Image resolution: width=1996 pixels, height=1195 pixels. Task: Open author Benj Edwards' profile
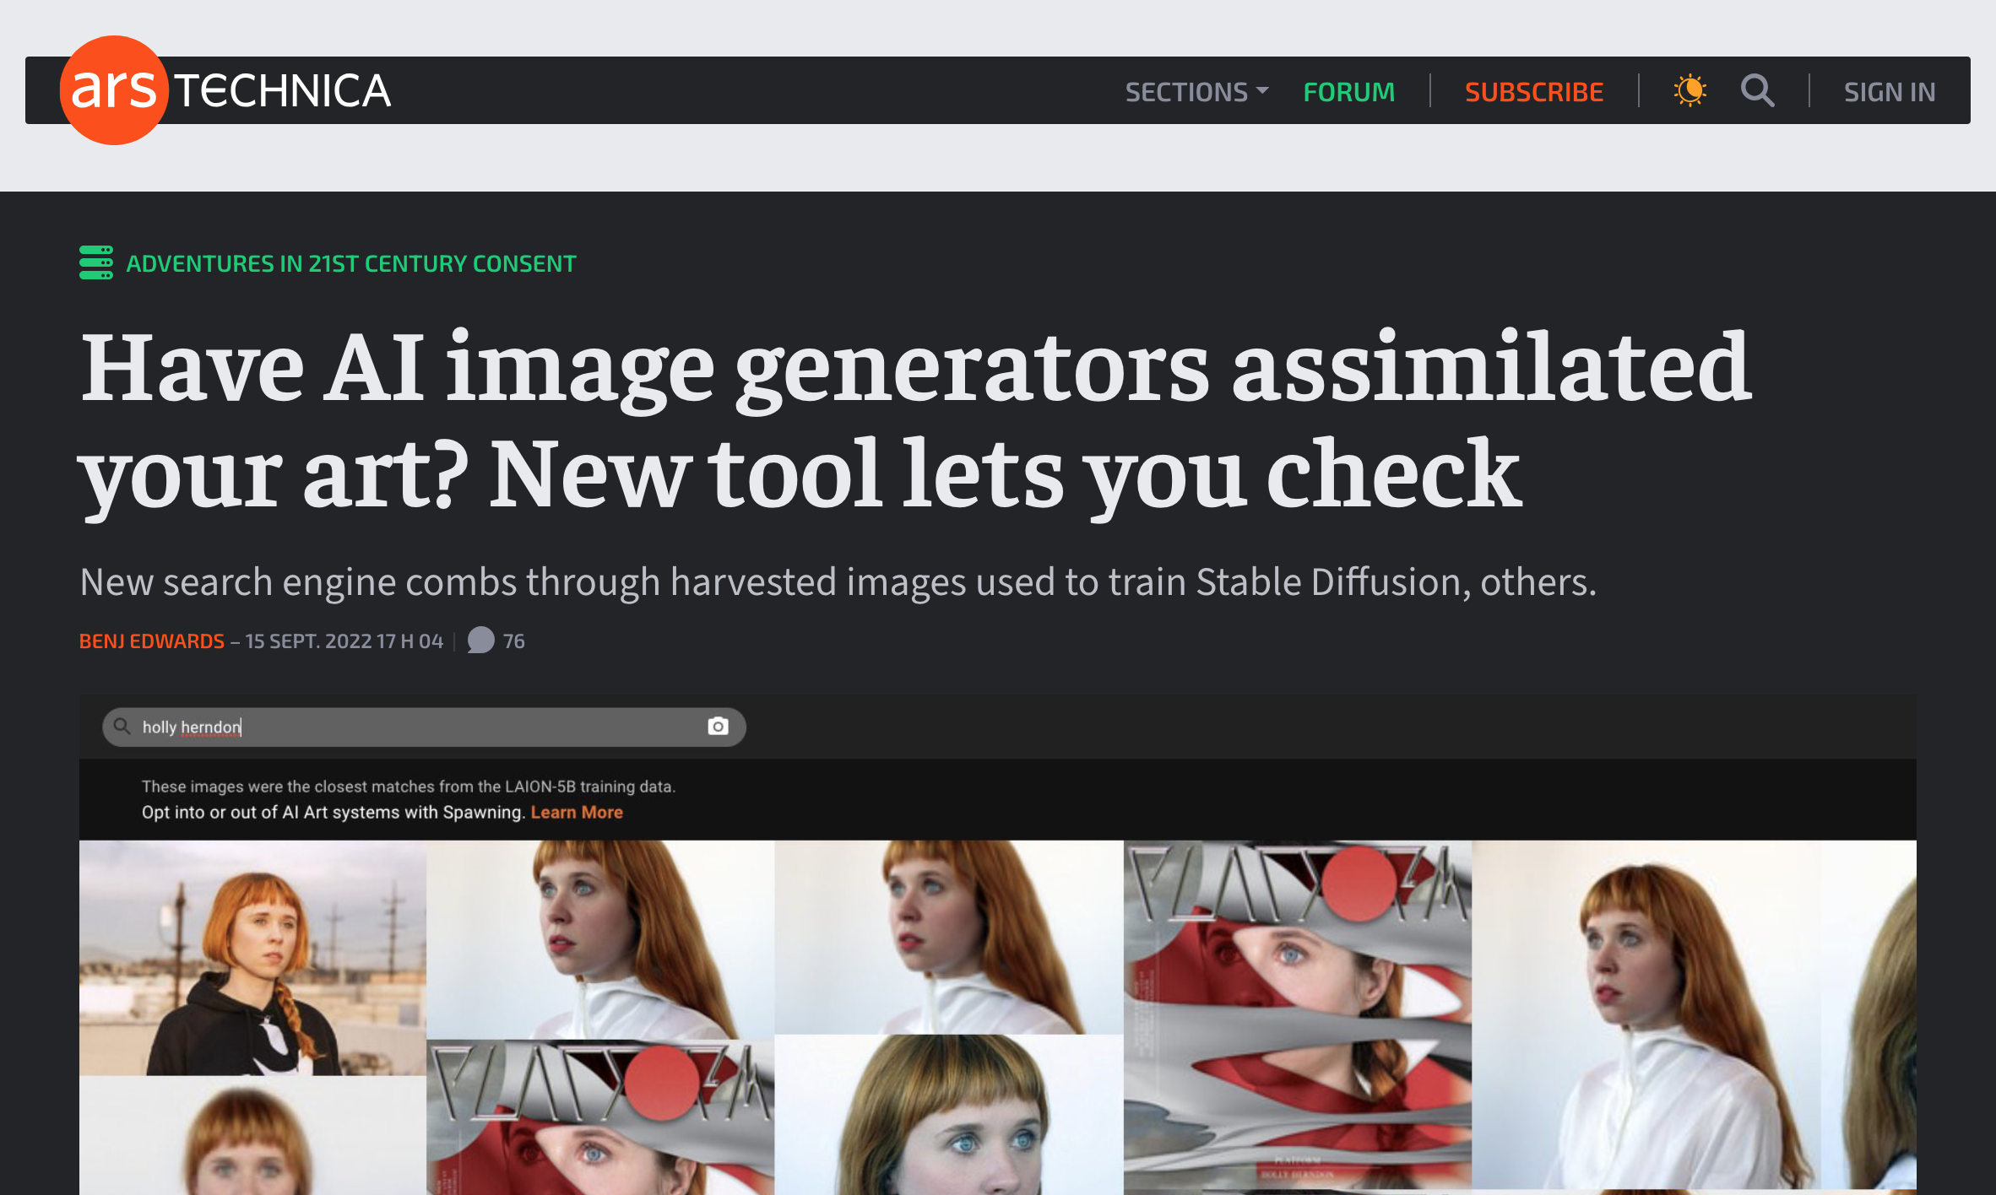tap(152, 641)
